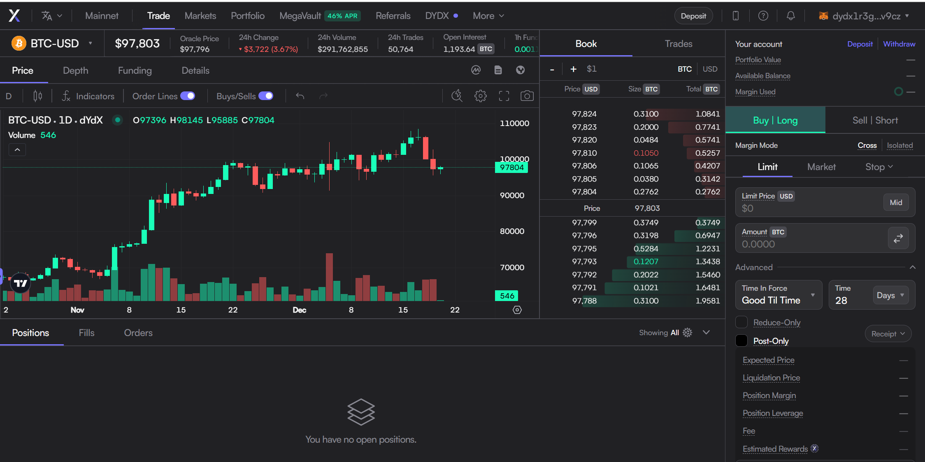The image size is (925, 462).
Task: Select the Market order tab
Action: pos(821,167)
